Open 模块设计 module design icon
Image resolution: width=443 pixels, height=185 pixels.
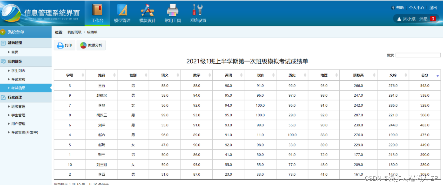pyautogui.click(x=147, y=10)
